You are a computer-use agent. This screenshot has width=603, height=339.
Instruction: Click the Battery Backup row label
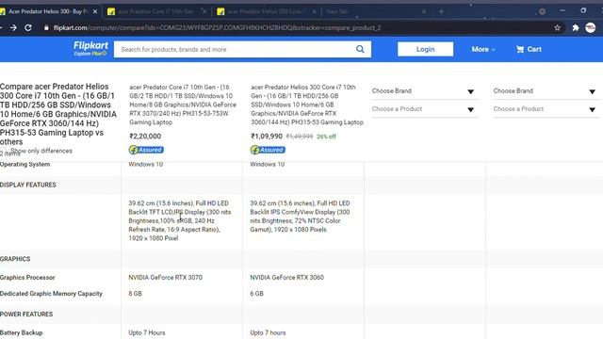pos(21,332)
